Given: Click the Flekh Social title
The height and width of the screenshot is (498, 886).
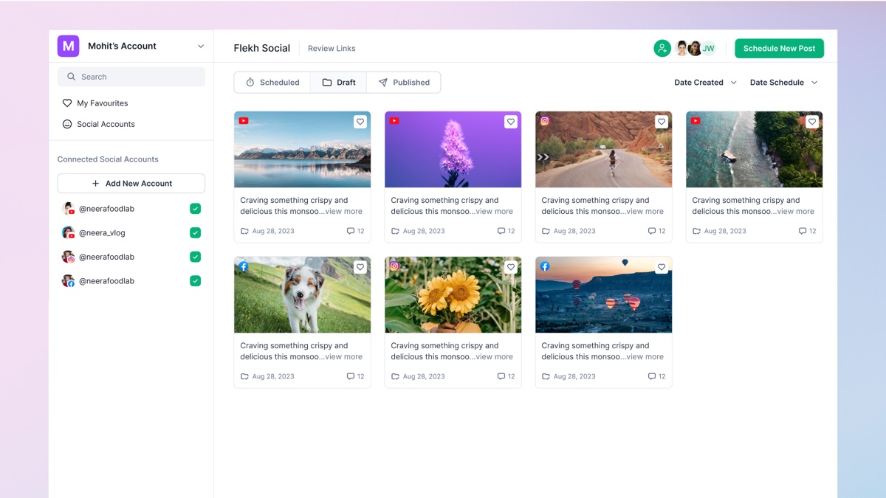Looking at the screenshot, I should click(262, 48).
